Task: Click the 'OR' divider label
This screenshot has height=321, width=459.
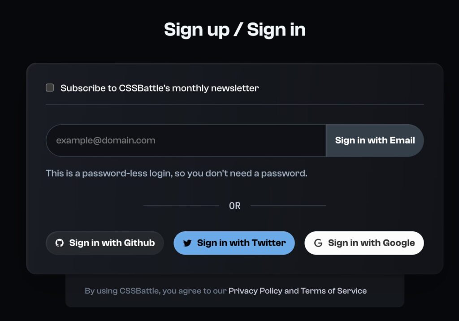Action: point(235,206)
